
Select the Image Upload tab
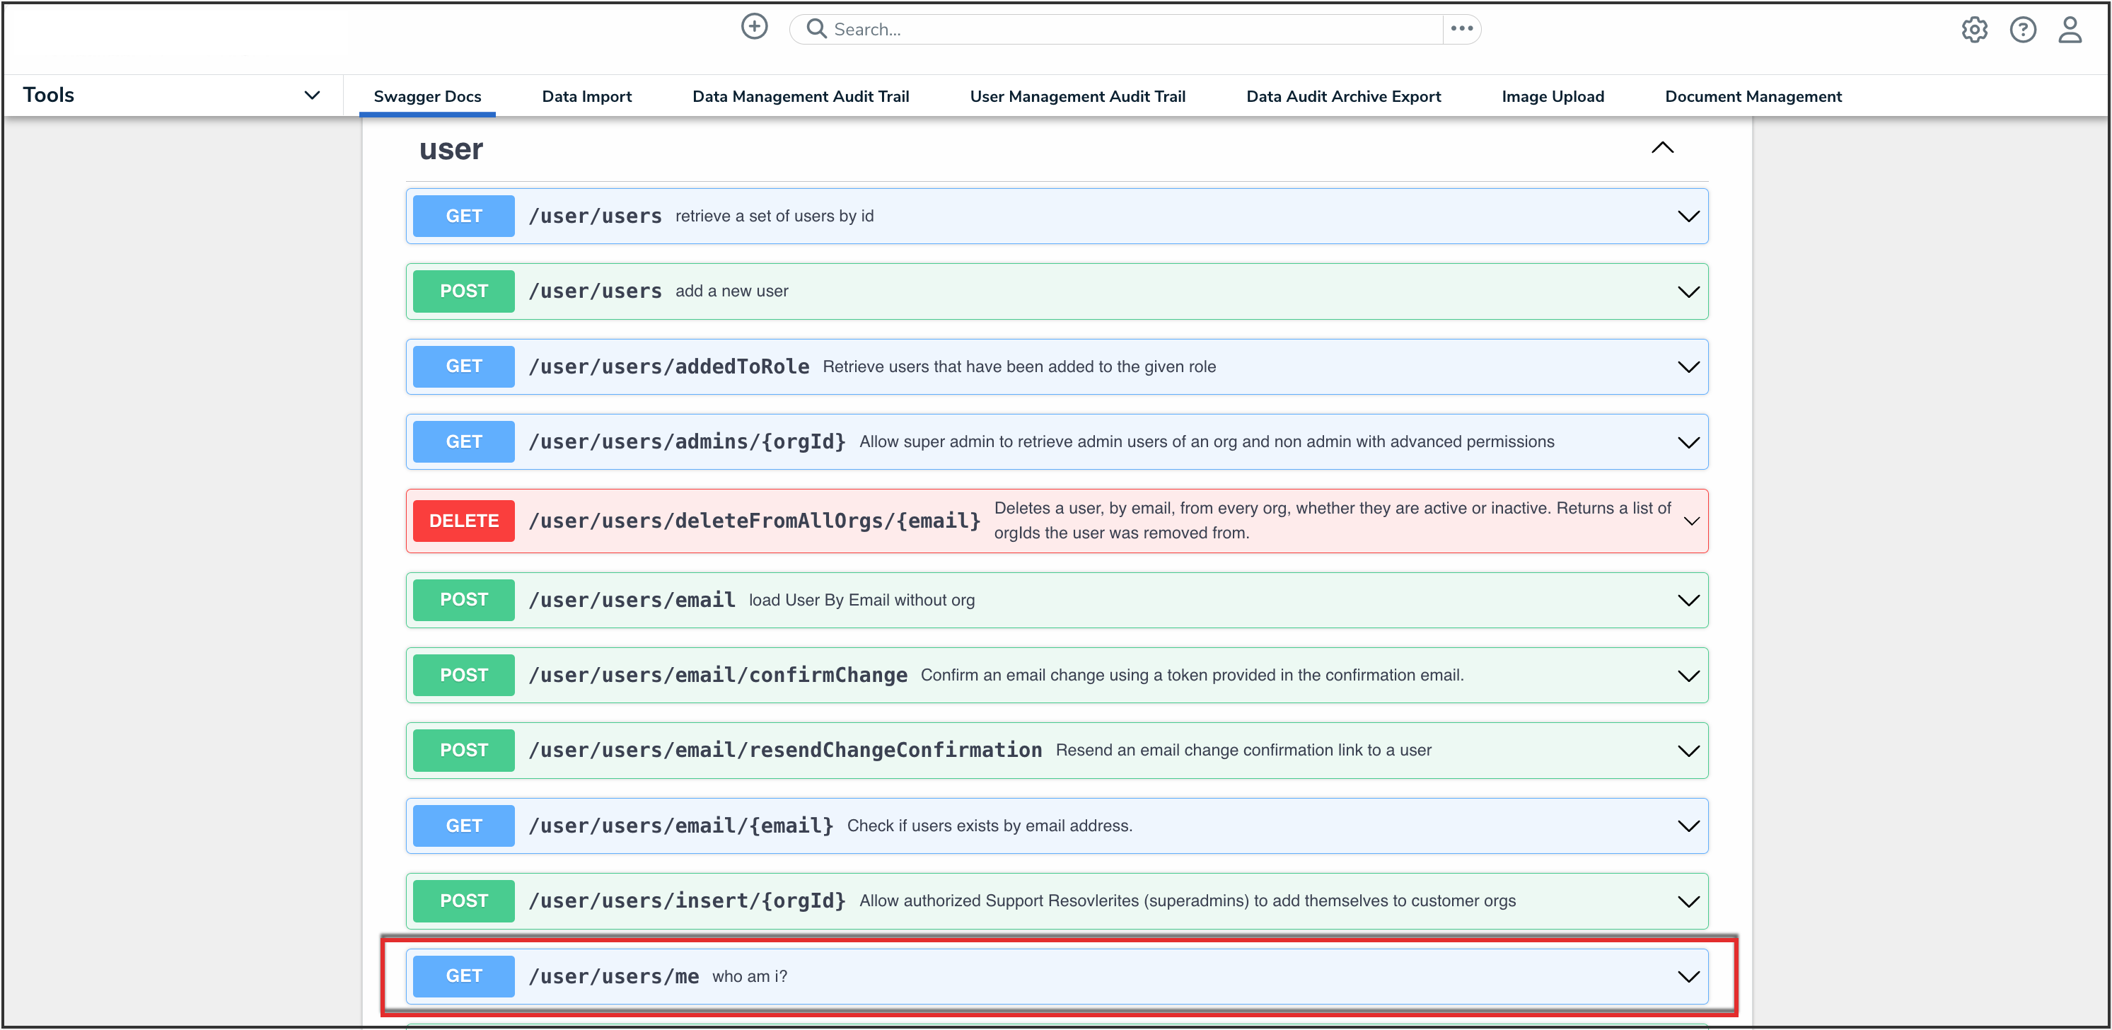[x=1552, y=96]
